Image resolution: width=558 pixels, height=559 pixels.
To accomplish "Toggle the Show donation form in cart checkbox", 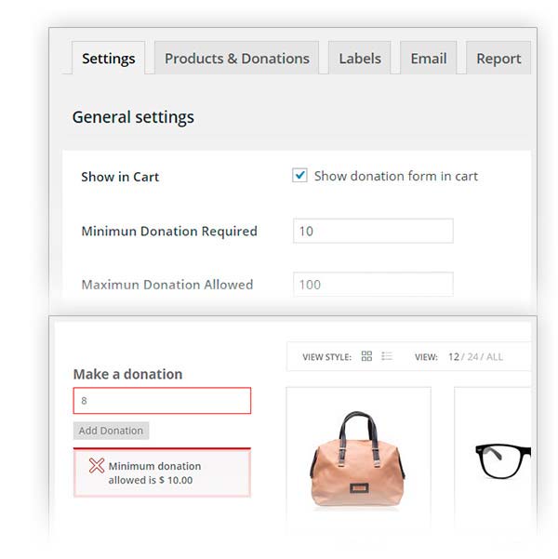I will coord(299,175).
